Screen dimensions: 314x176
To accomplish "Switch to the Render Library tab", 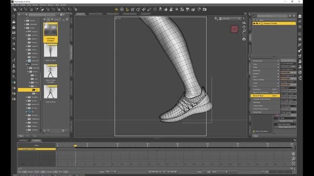I will pyautogui.click(x=96, y=14).
